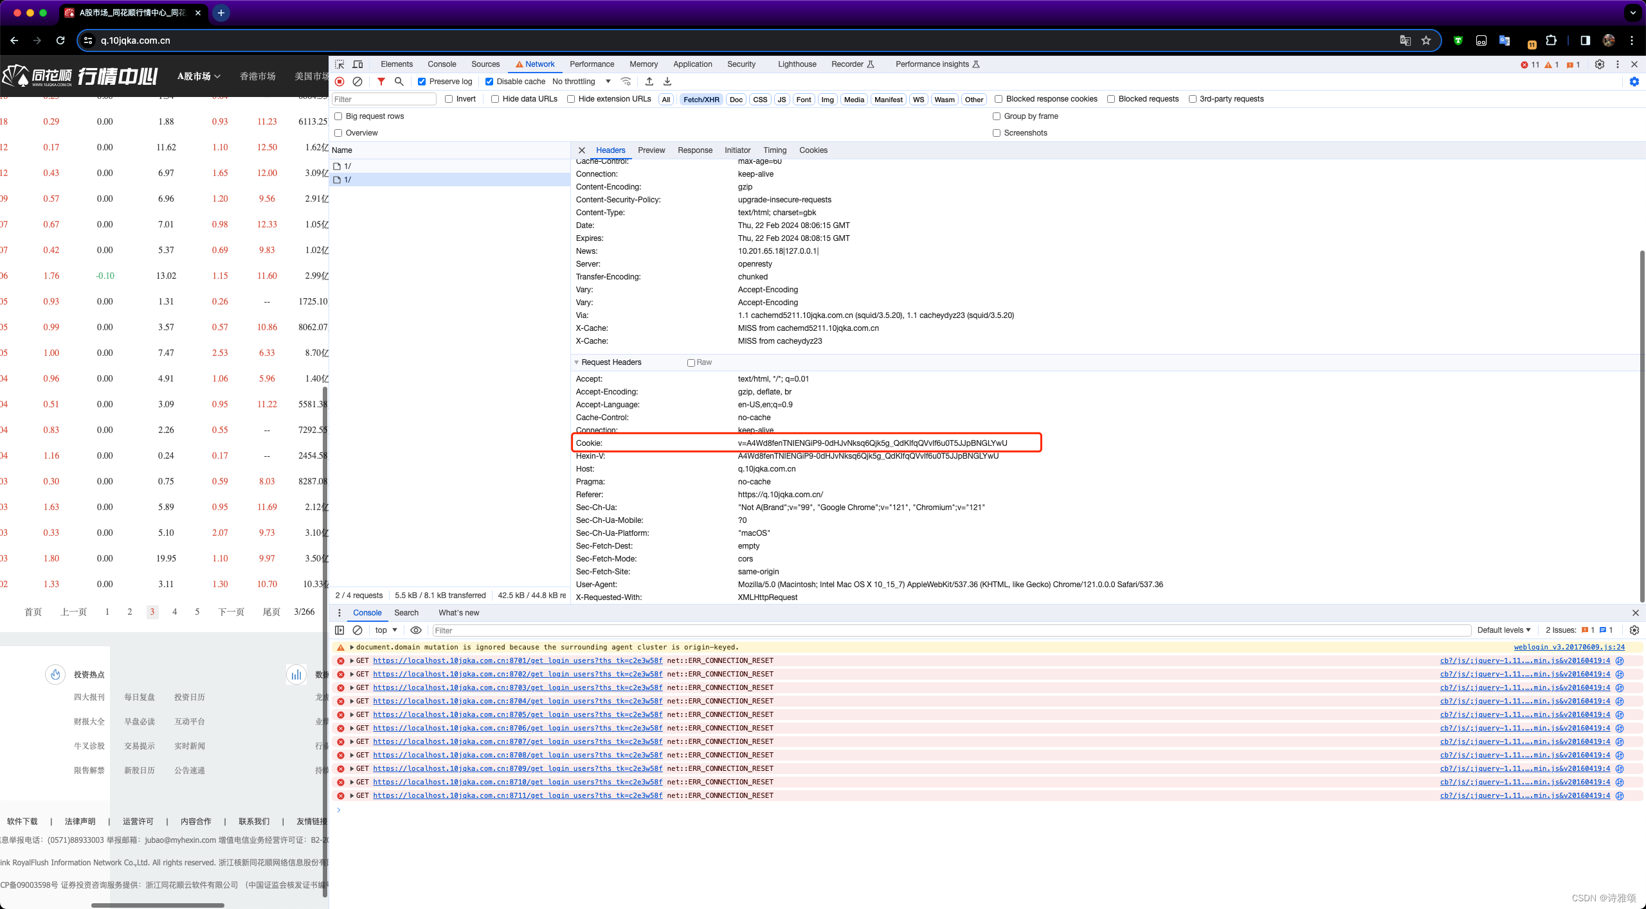Switch to the Response tab
This screenshot has height=909, width=1646.
click(x=694, y=150)
